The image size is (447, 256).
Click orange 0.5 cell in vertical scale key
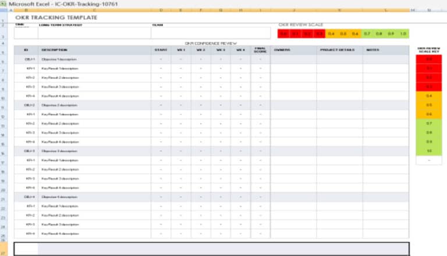coord(429,105)
